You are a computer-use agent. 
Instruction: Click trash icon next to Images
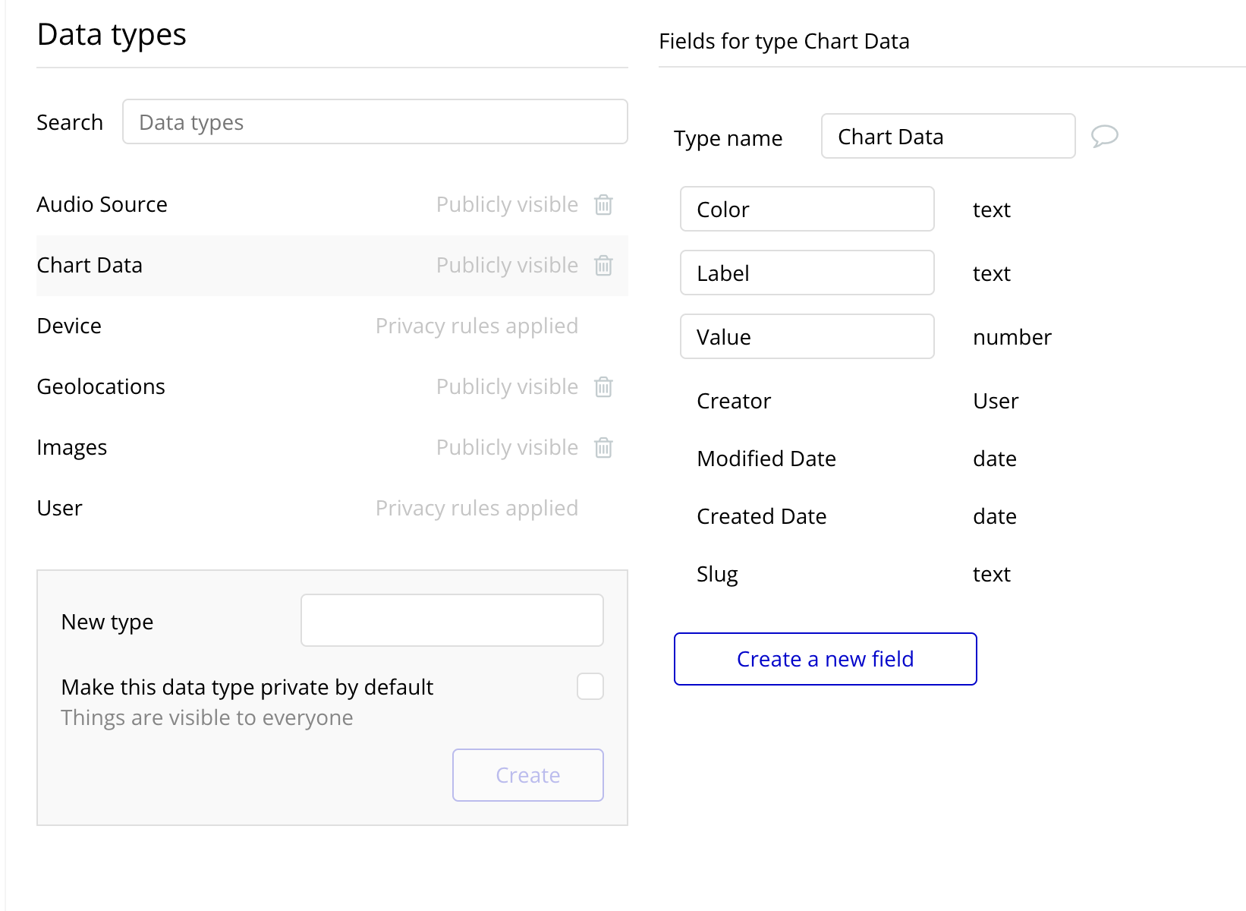(603, 447)
